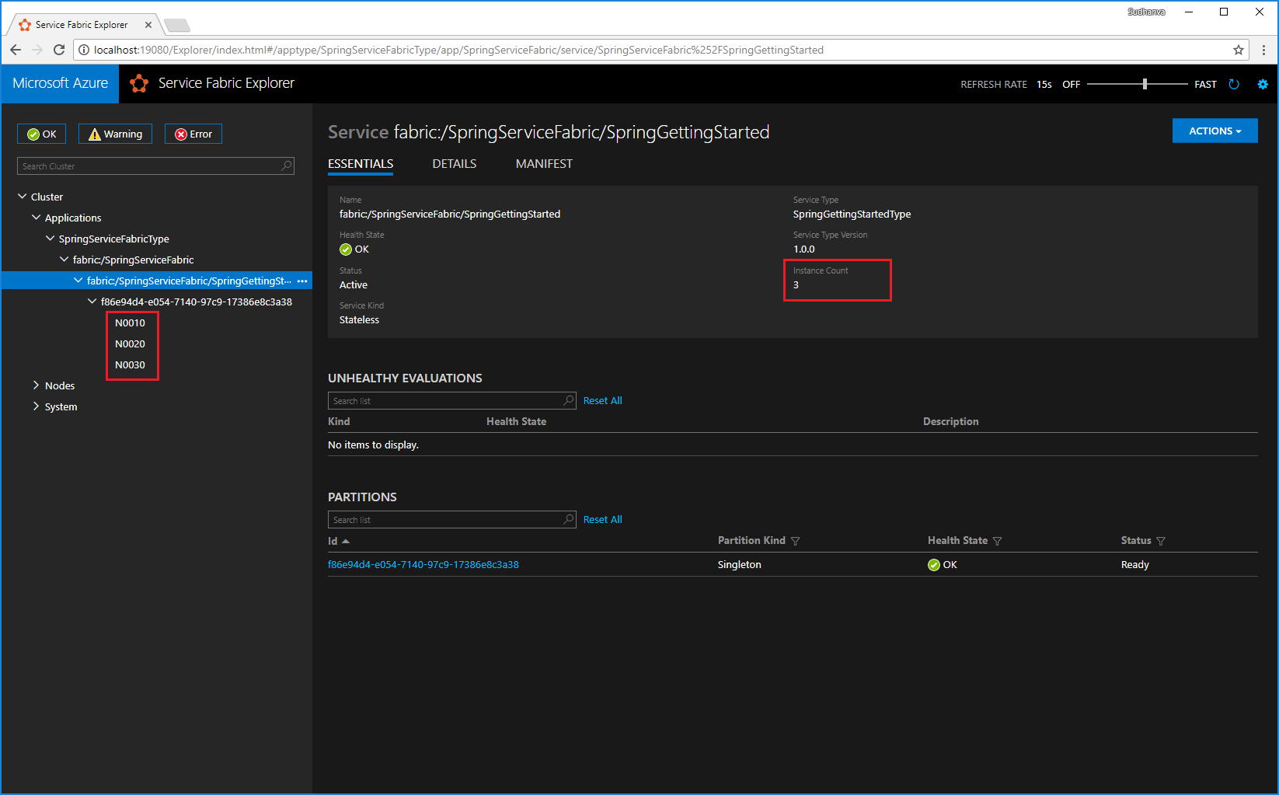Open the settings gear icon
Viewport: 1279px width, 795px height.
click(1262, 84)
